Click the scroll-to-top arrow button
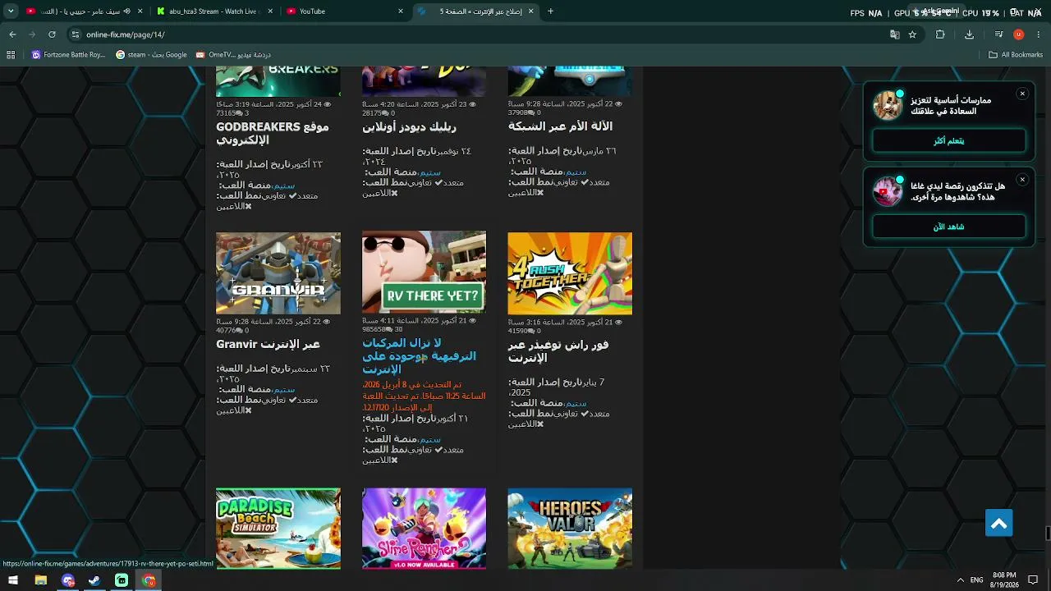1051x591 pixels. pyautogui.click(x=999, y=523)
